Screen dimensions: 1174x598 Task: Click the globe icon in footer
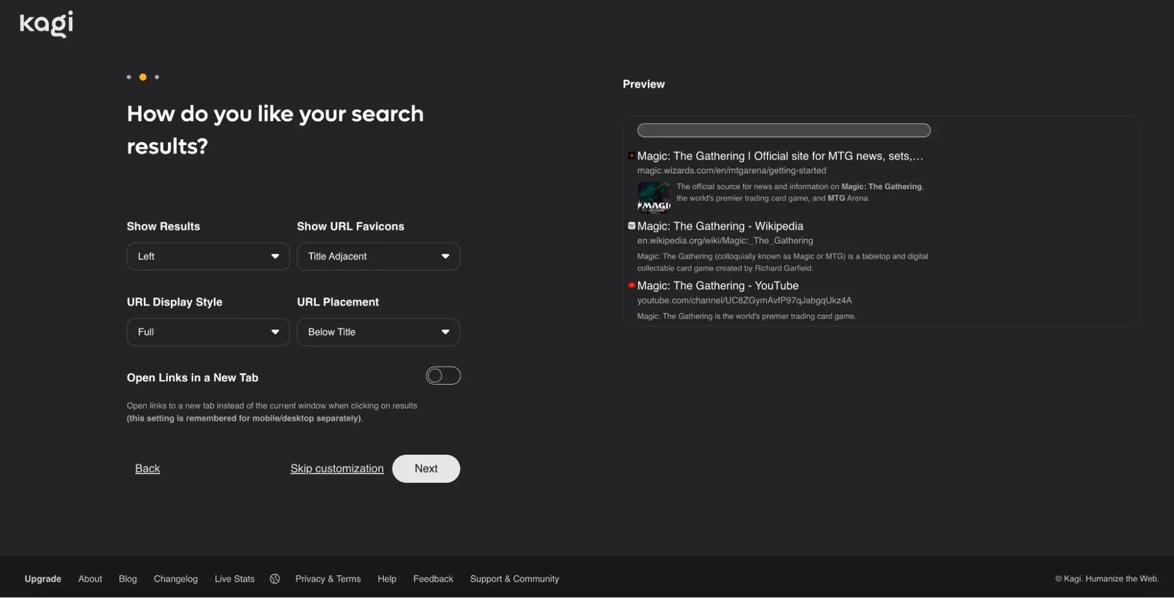(275, 579)
